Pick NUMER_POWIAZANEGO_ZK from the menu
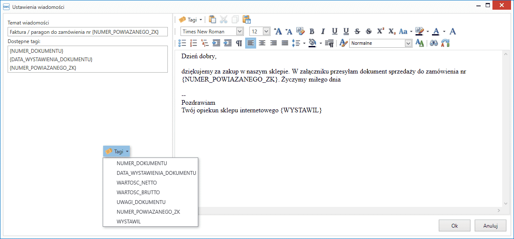 coord(150,212)
